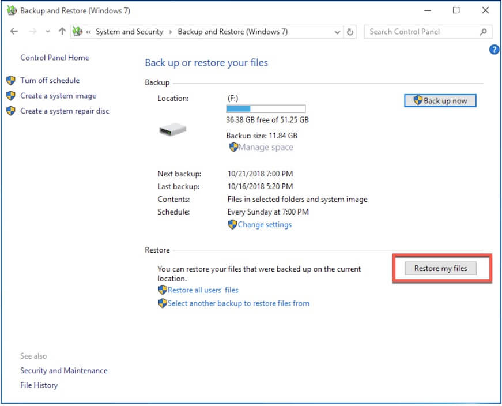This screenshot has height=406, width=502.
Task: Click shield icon beside Restore all users' files
Action: [163, 290]
